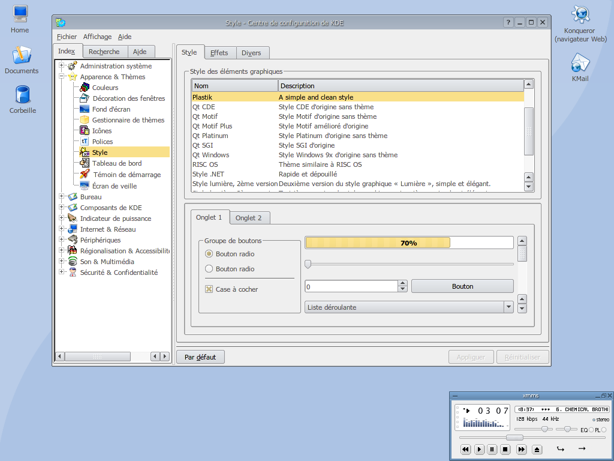The height and width of the screenshot is (461, 614).
Task: Toggle the Case à cocher checkbox
Action: 209,289
